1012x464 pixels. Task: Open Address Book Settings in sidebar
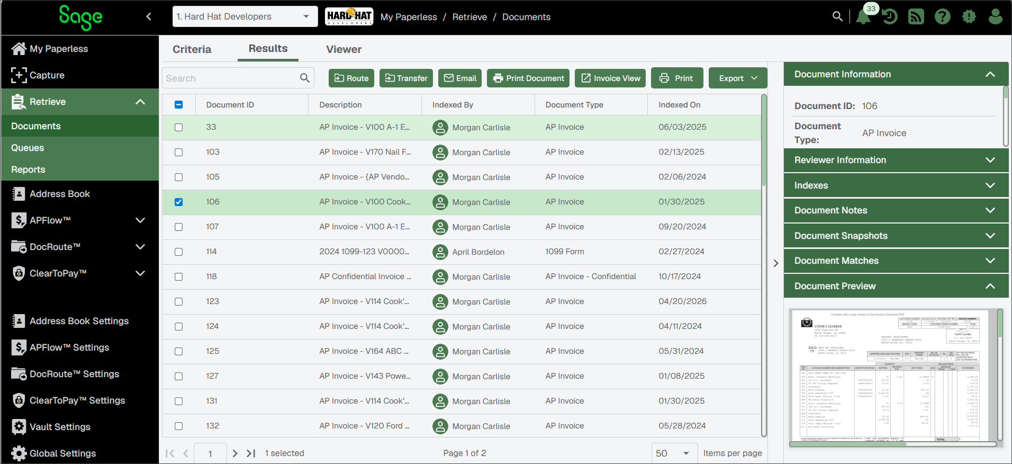[x=79, y=321]
